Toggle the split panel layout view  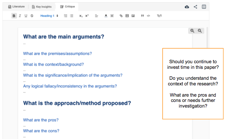(x=204, y=7)
